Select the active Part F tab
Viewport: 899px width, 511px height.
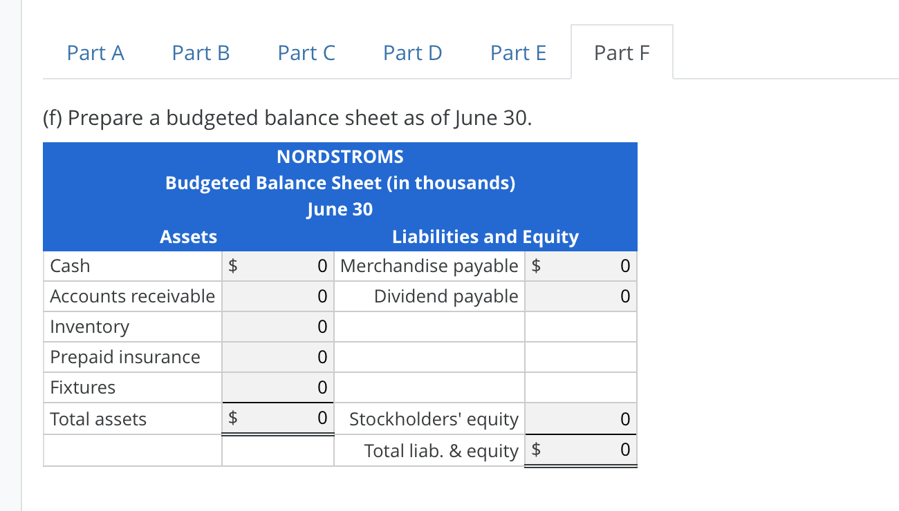click(622, 52)
